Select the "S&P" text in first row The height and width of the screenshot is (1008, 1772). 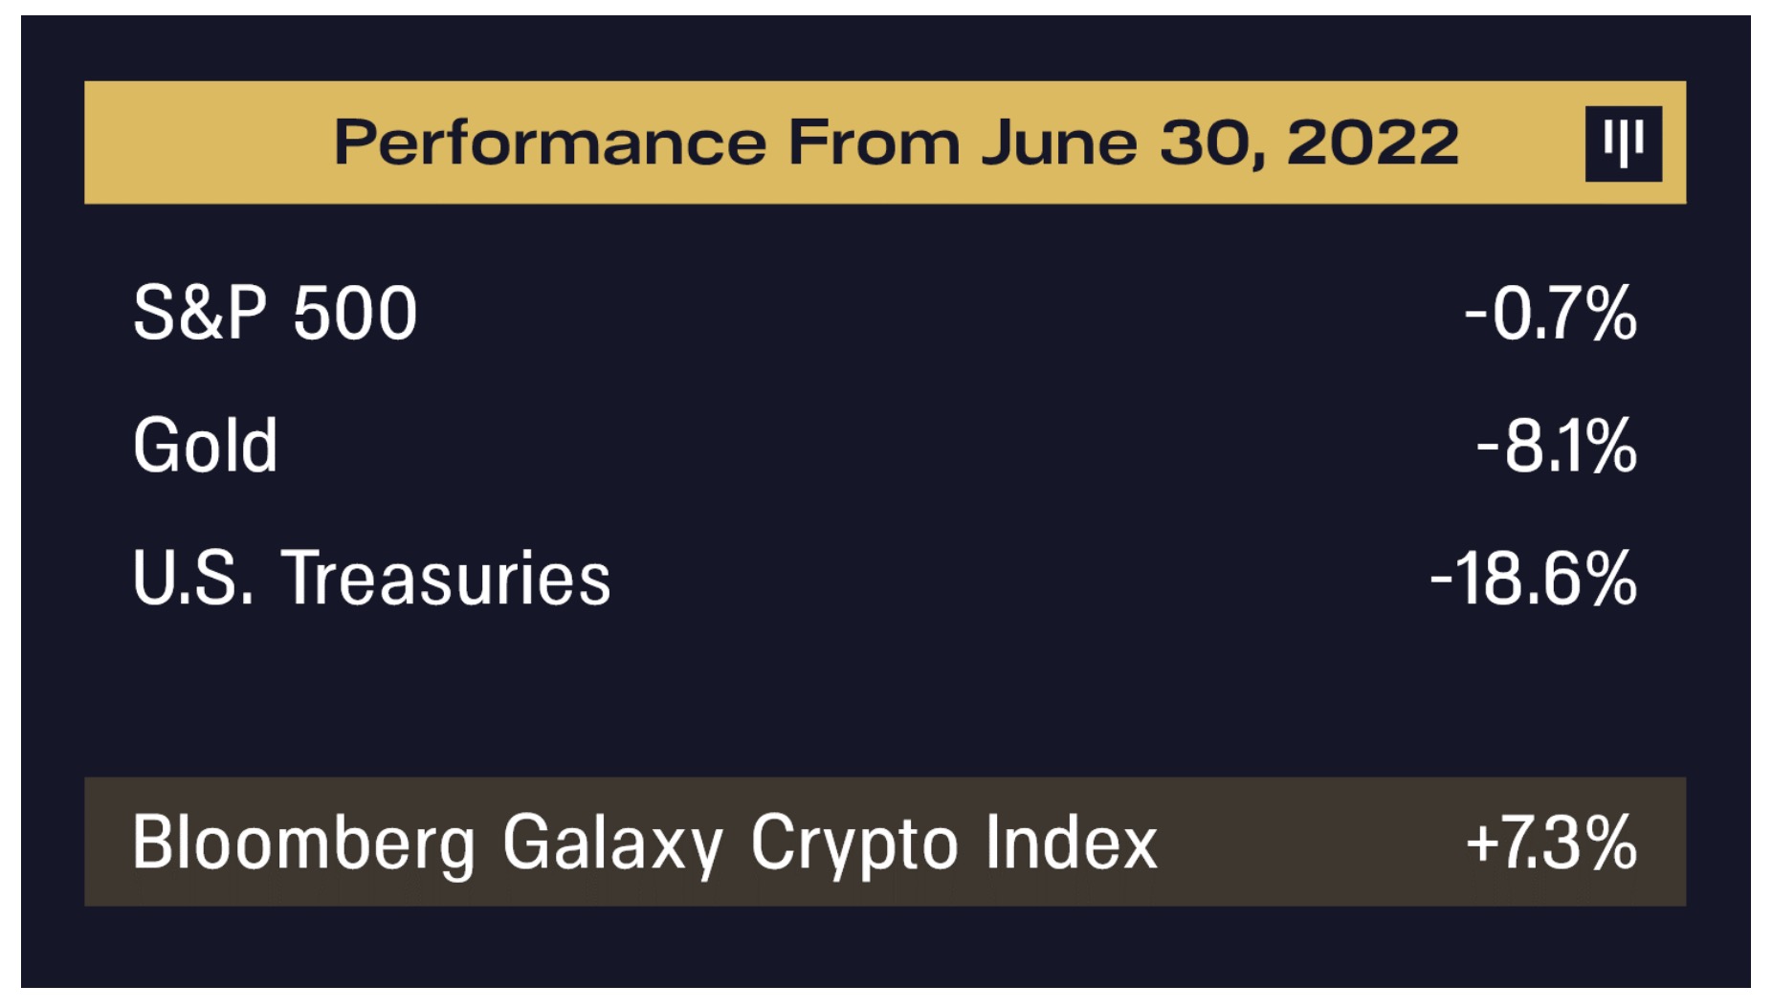point(199,313)
